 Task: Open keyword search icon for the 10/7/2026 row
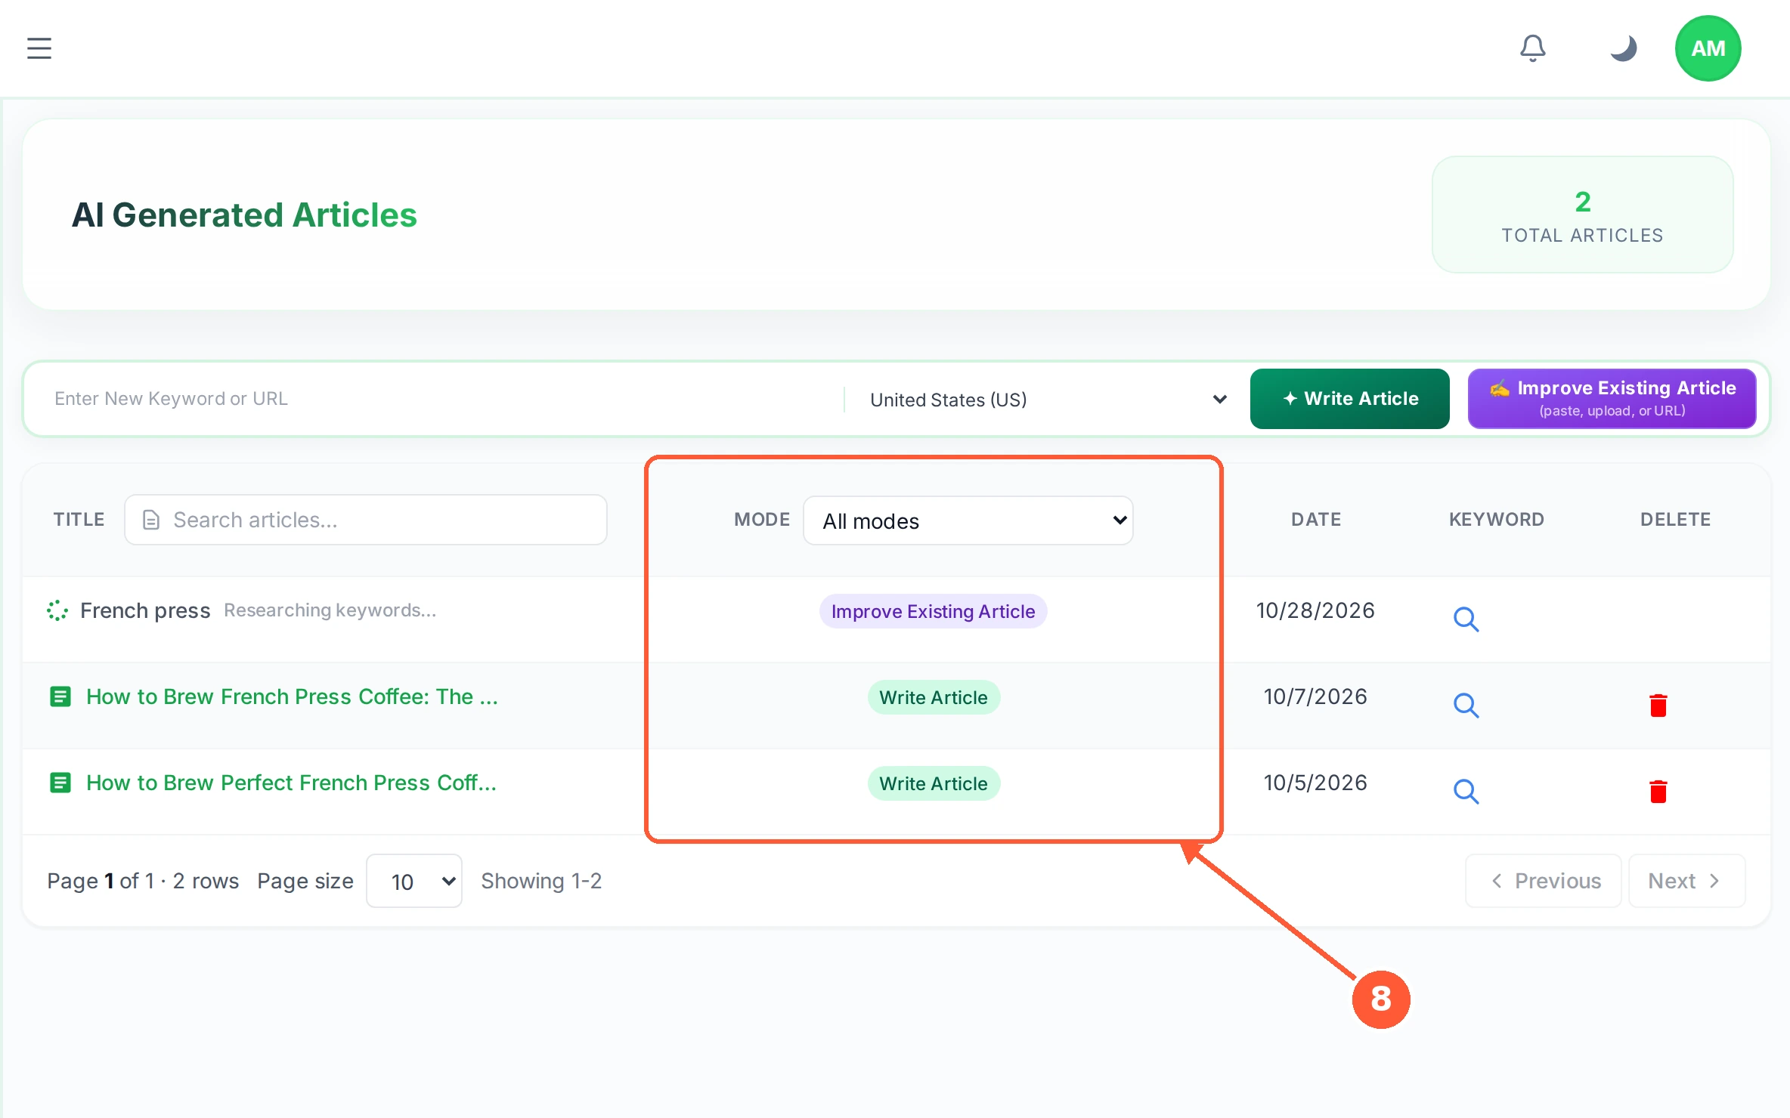(1466, 705)
